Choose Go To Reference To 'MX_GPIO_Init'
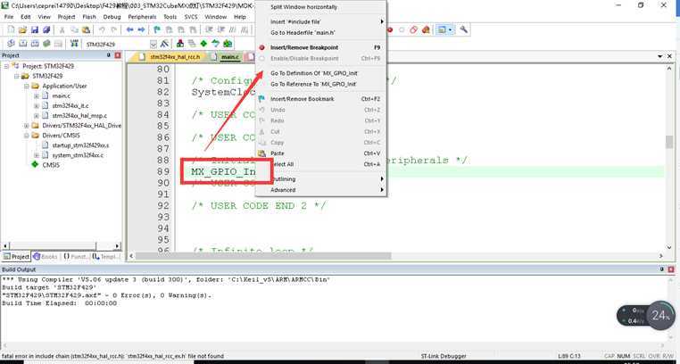680x364 pixels. pos(321,84)
